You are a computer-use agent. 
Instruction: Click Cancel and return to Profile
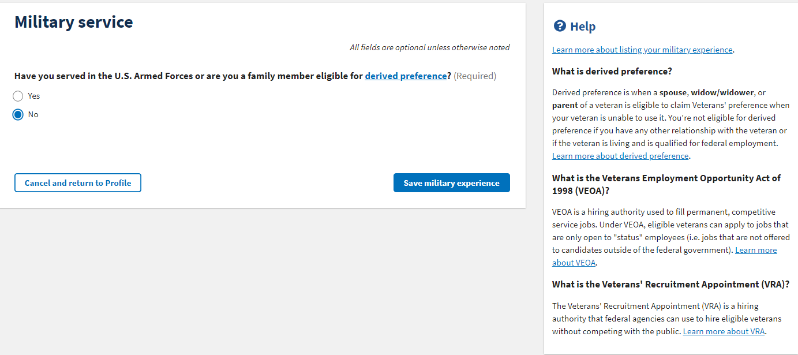78,183
